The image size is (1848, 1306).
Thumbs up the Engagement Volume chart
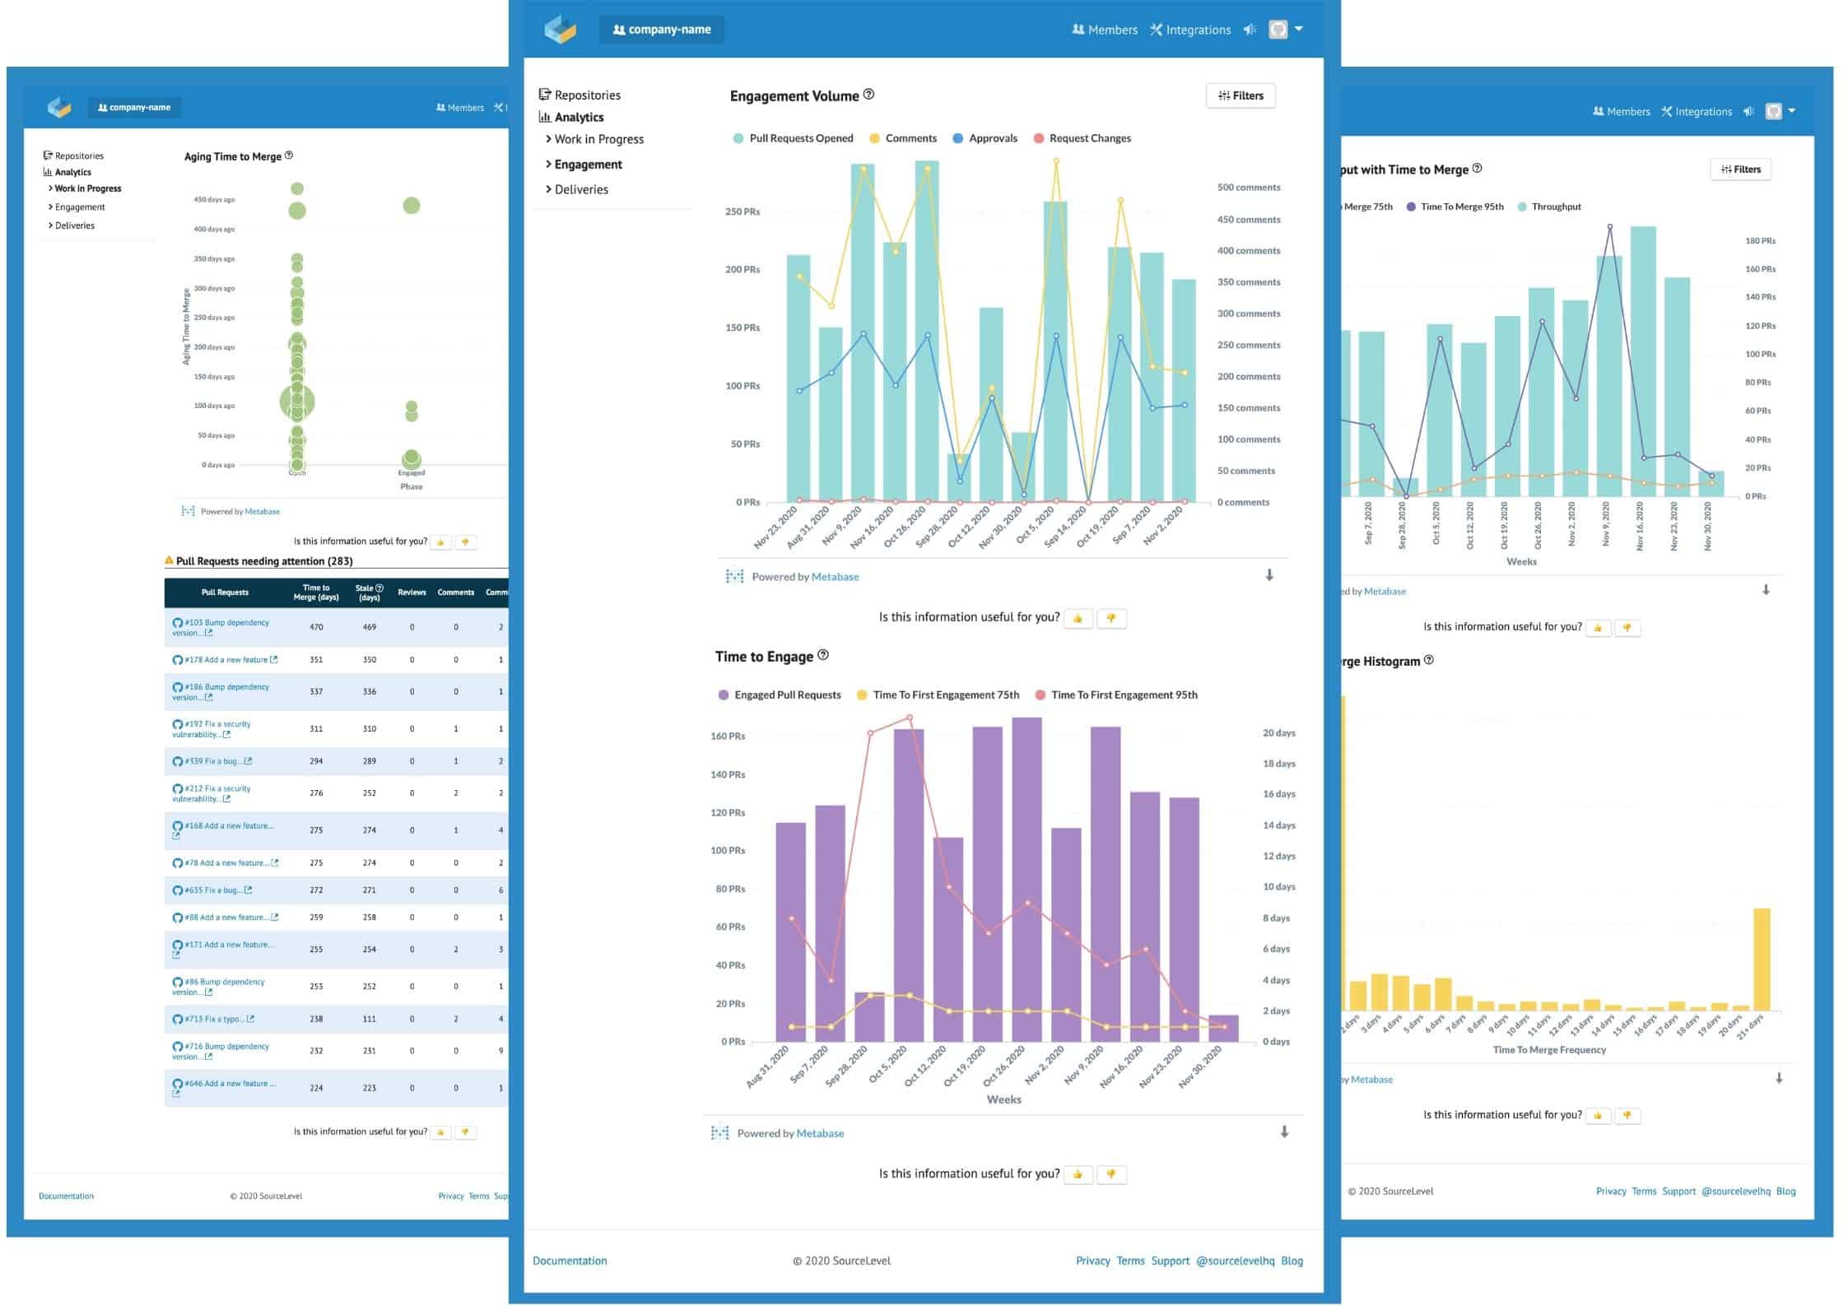(1078, 618)
